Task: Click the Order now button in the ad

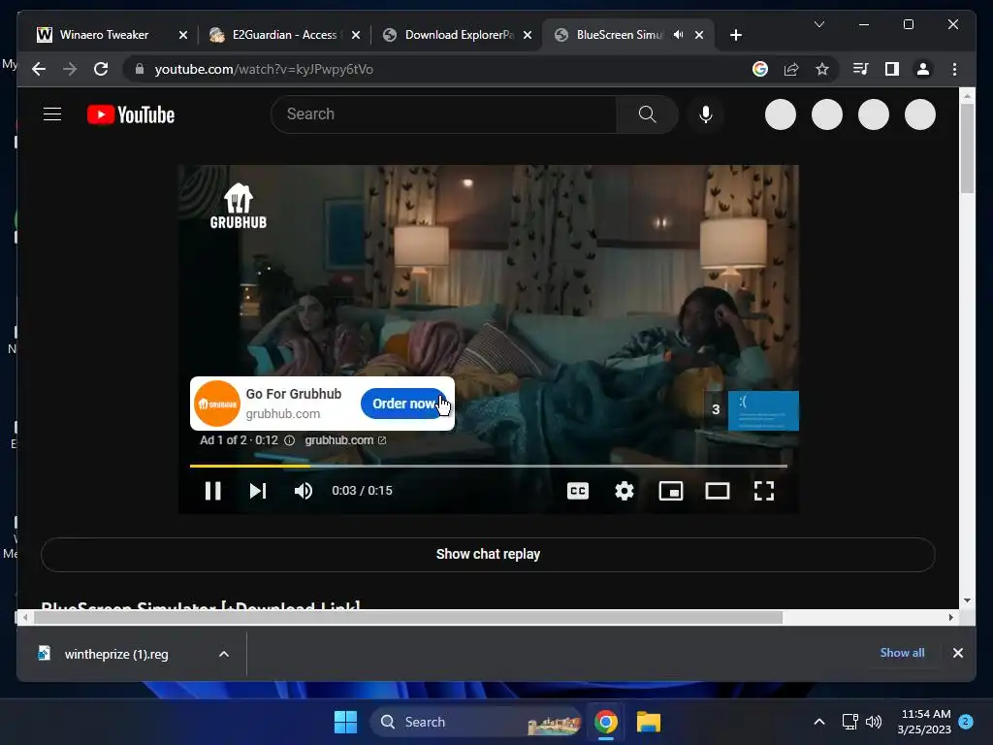Action: coord(404,404)
